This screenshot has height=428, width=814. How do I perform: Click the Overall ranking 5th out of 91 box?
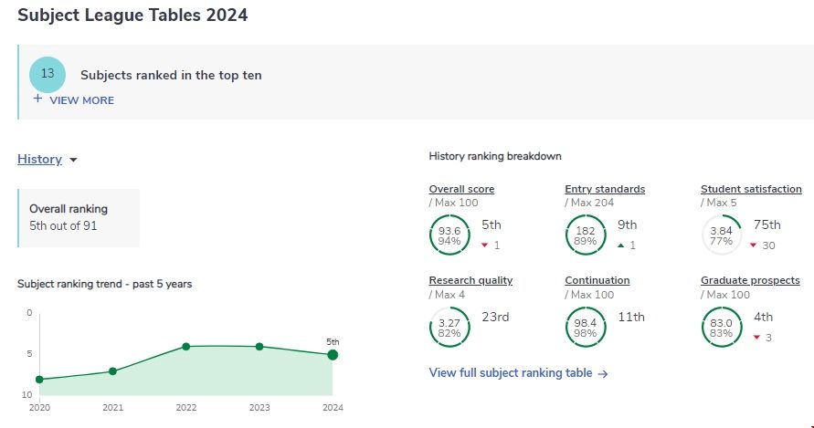tap(79, 218)
